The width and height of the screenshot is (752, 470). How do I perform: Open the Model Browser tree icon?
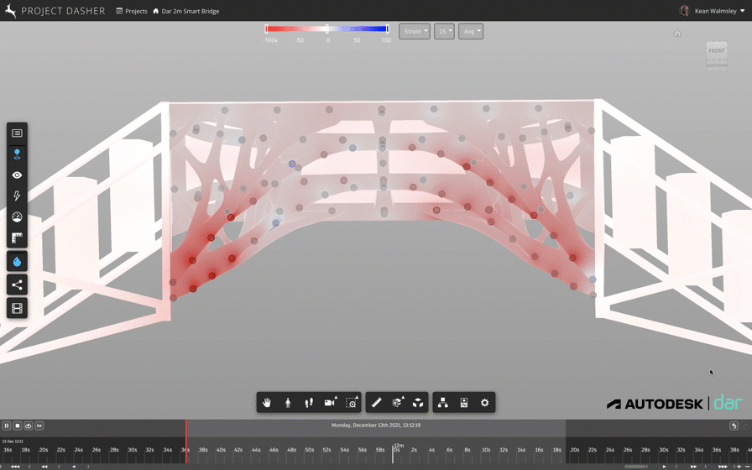coord(442,403)
